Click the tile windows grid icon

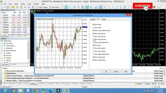[x=82, y=7]
